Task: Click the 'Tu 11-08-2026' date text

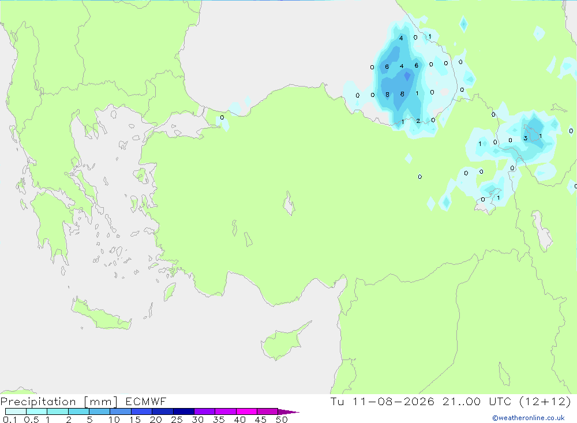Action: click(x=383, y=402)
